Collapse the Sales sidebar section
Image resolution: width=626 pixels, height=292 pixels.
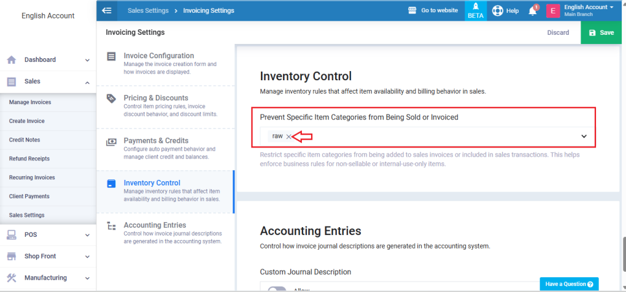click(x=87, y=81)
